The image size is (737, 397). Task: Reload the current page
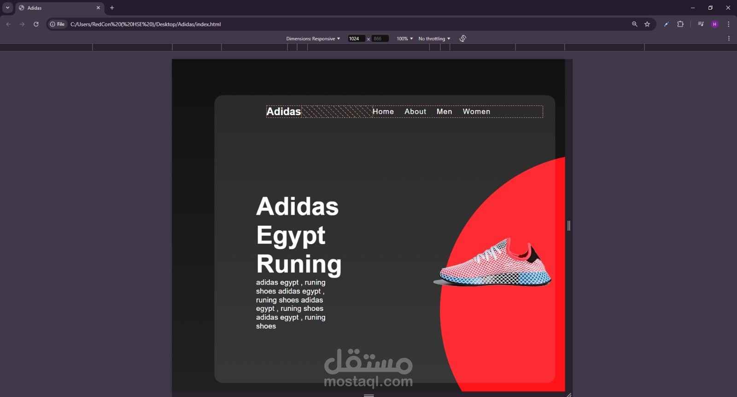(x=36, y=24)
